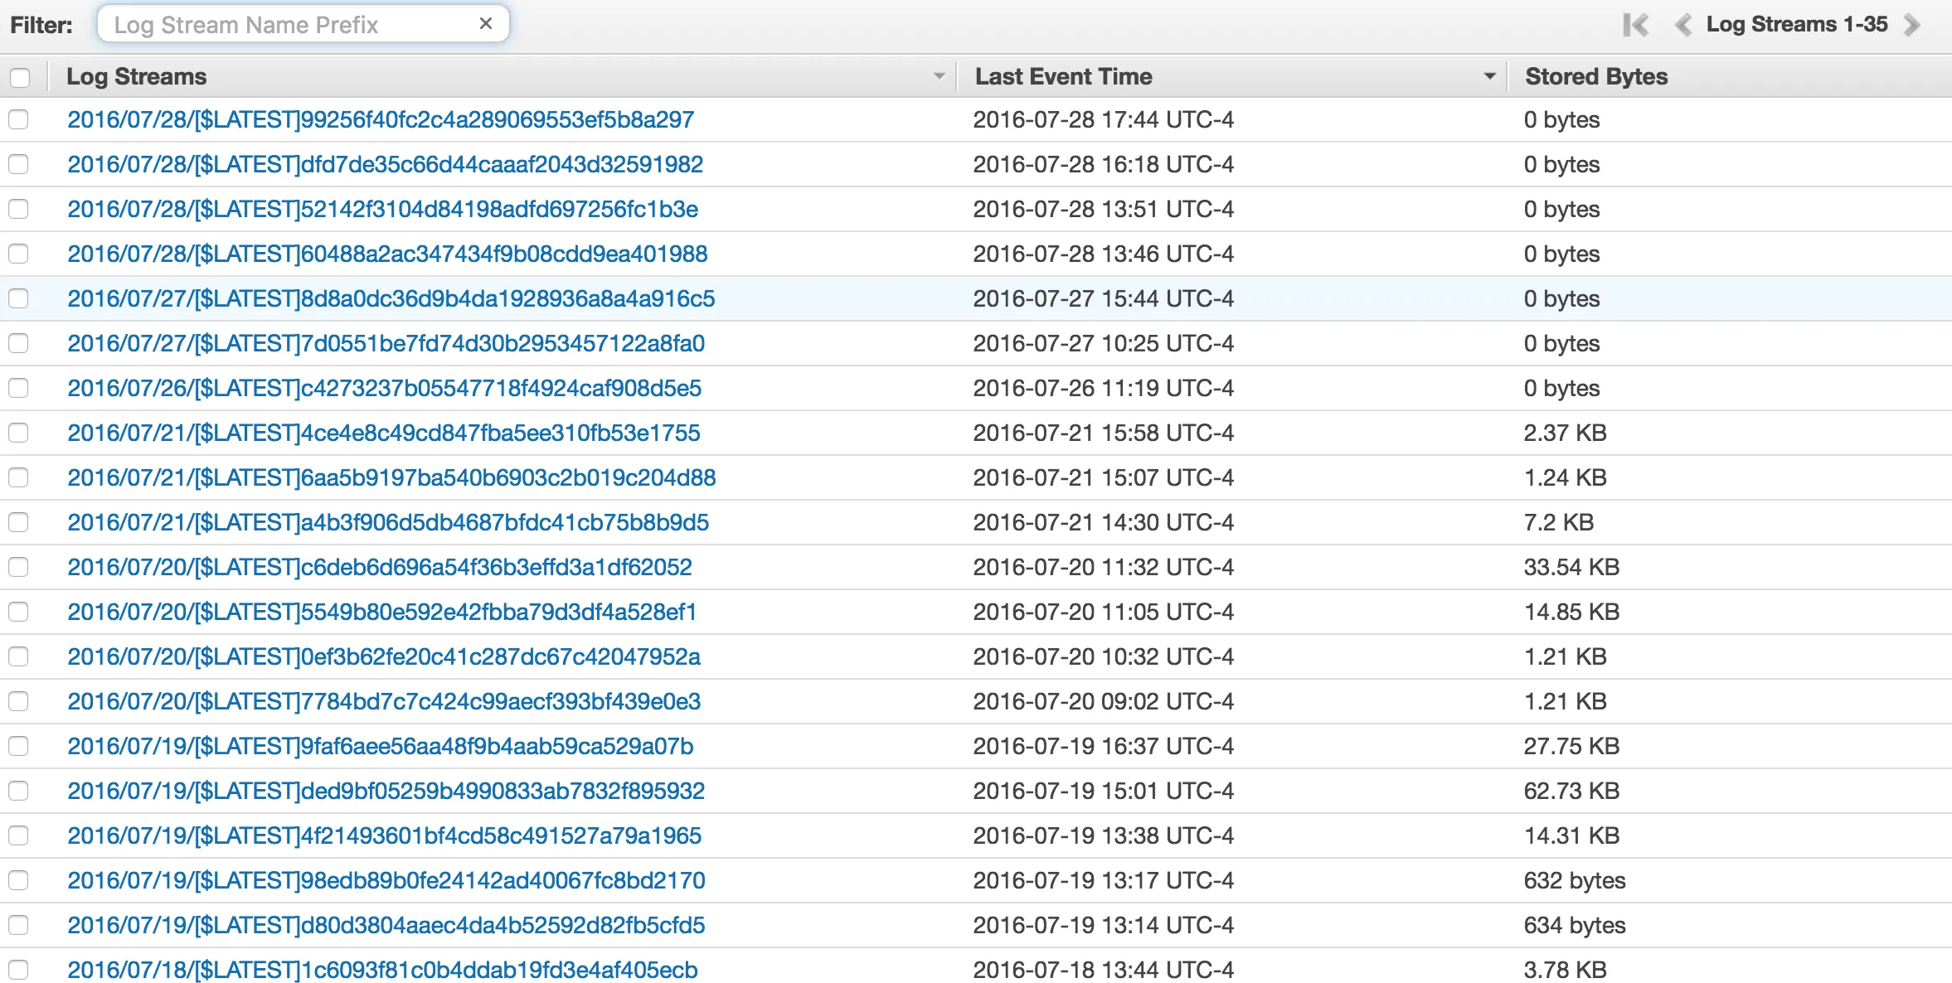The image size is (1952, 983).
Task: Open stream 1c6093f81c0b4ddab19fd3e4af405ecb from 07/18
Action: pos(382,970)
